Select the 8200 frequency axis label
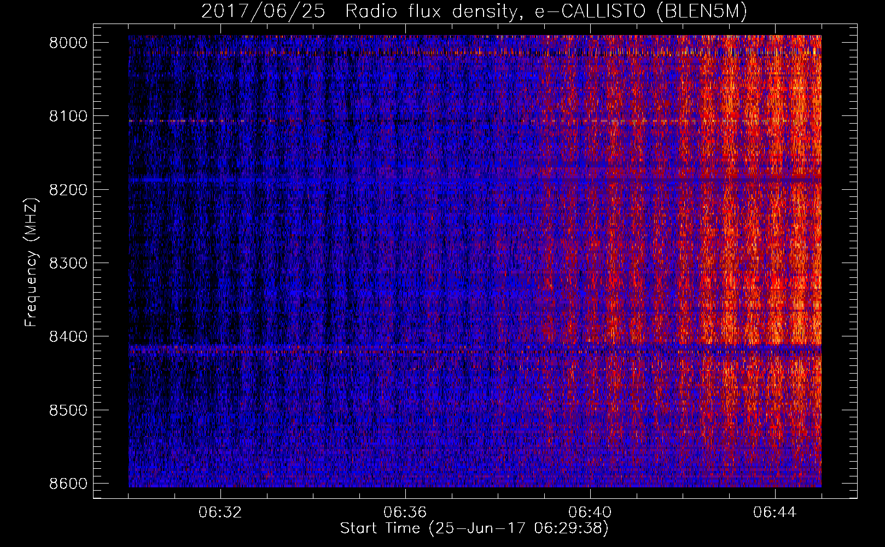 pyautogui.click(x=68, y=190)
